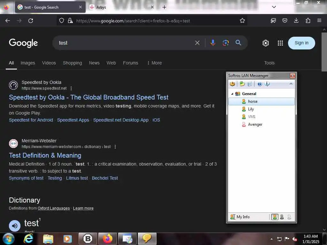Open search Tools
327x245 pixels.
(x=269, y=63)
